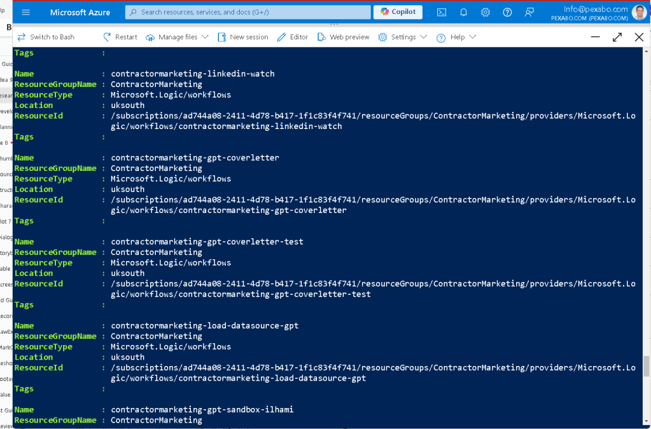Viewport: 651px width, 429px height.
Task: Open the Azure portal hamburger menu
Action: coord(25,12)
